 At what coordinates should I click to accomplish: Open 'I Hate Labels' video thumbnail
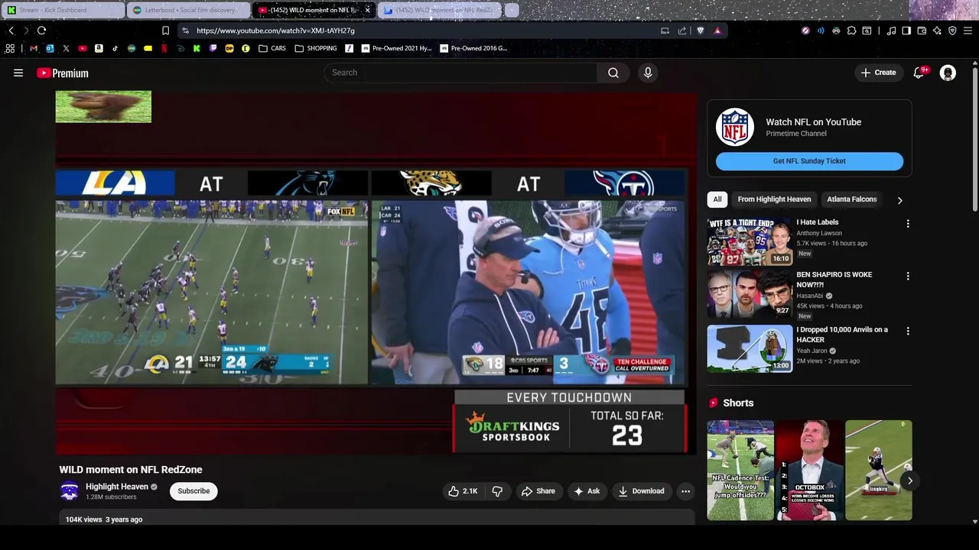click(750, 241)
